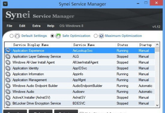Image resolution: width=165 pixels, height=113 pixels.
Task: Click the ALG service name cell
Action: (76, 56)
